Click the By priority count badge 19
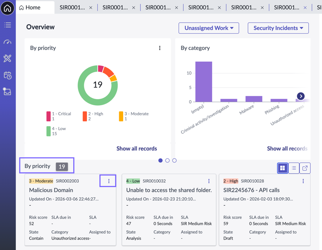322x250 pixels. click(62, 167)
